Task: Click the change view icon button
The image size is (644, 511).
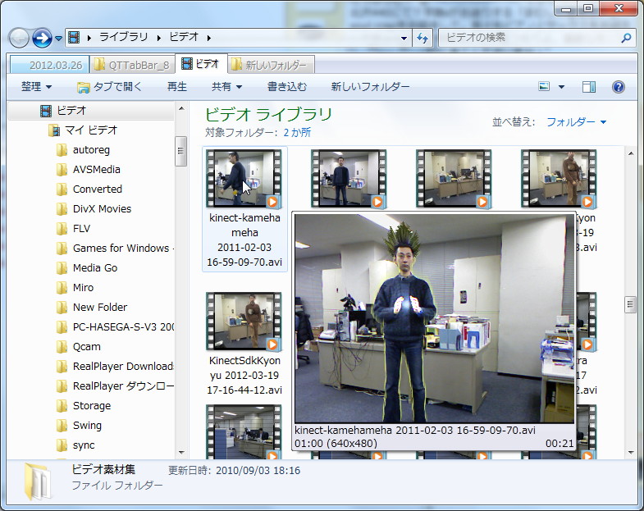Action: 544,86
